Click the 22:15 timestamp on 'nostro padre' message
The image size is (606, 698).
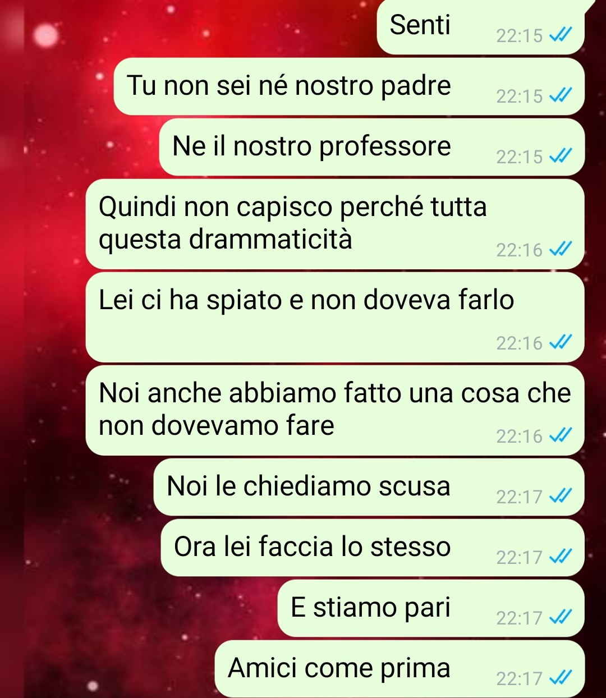pos(520,96)
